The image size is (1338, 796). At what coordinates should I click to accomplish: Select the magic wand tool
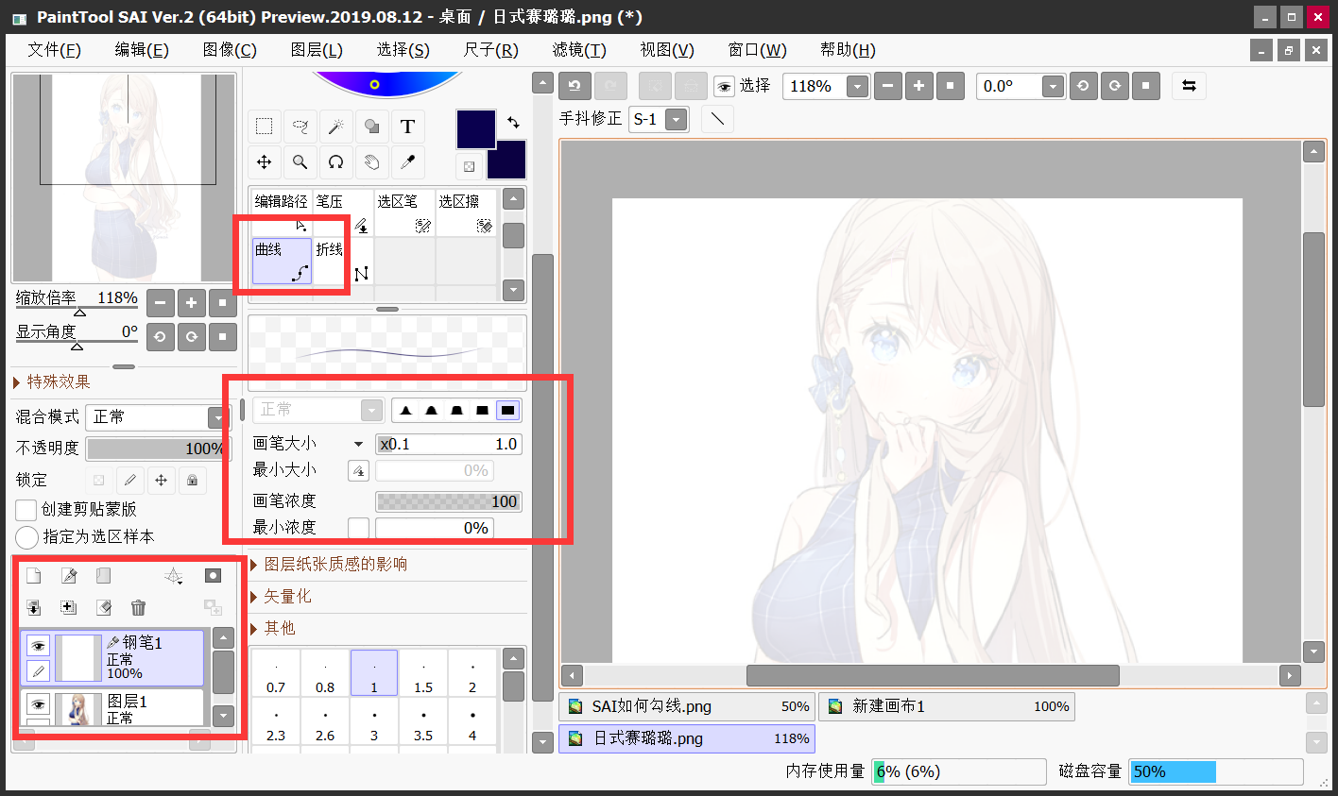(335, 127)
